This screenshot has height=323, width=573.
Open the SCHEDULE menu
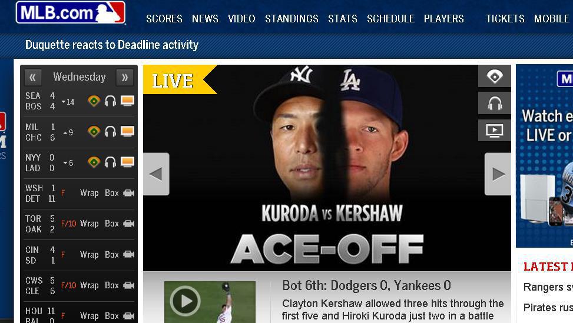[x=390, y=19]
